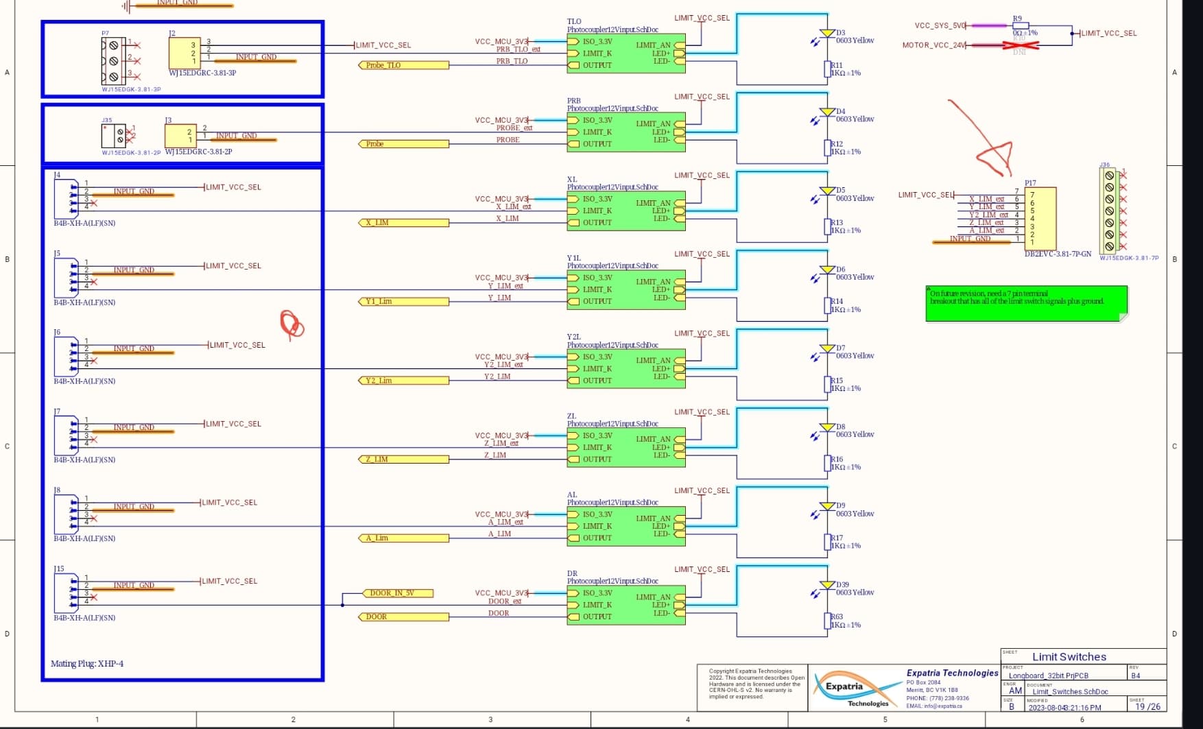The width and height of the screenshot is (1203, 729).
Task: Click the Y2_Lim port
Action: tap(404, 381)
